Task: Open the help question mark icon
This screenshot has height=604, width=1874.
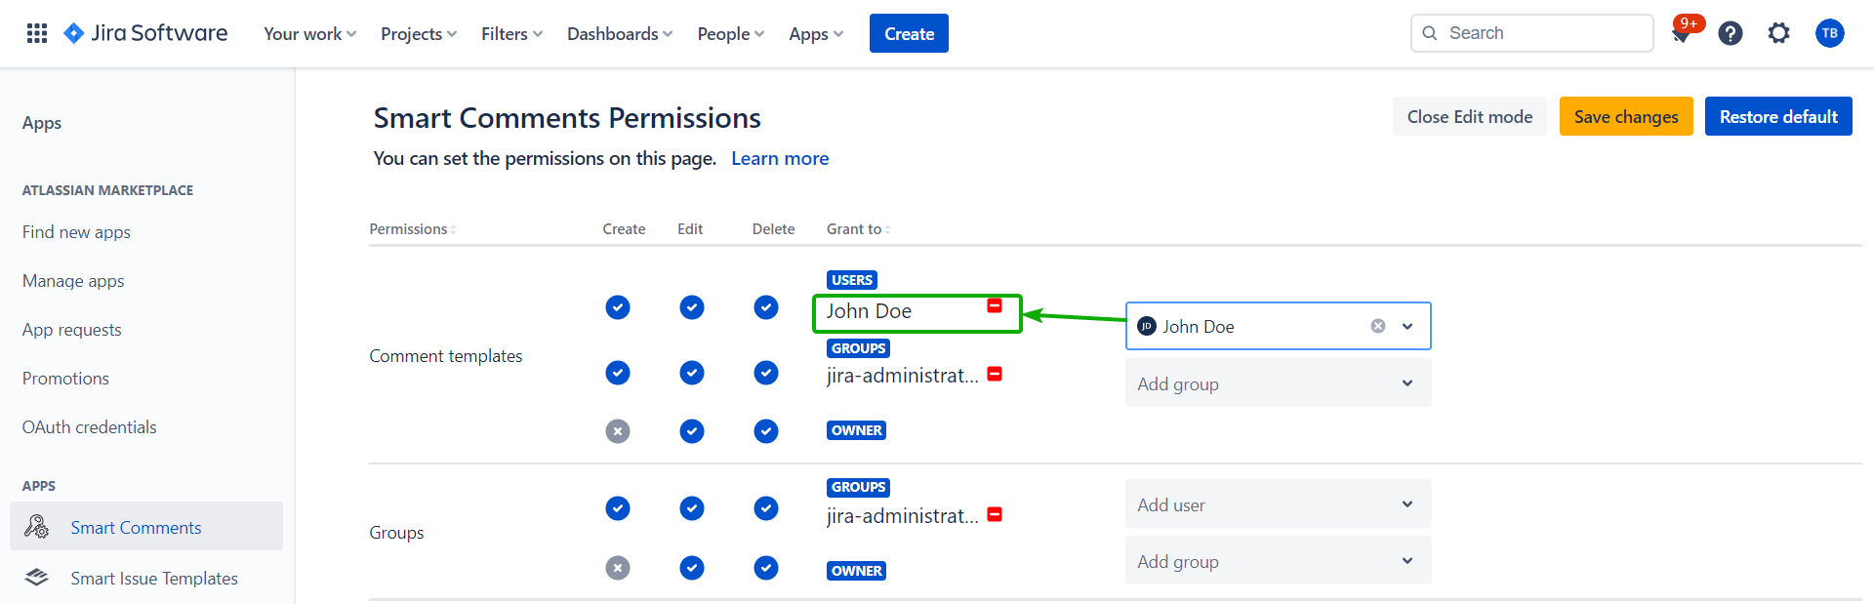Action: (x=1731, y=33)
